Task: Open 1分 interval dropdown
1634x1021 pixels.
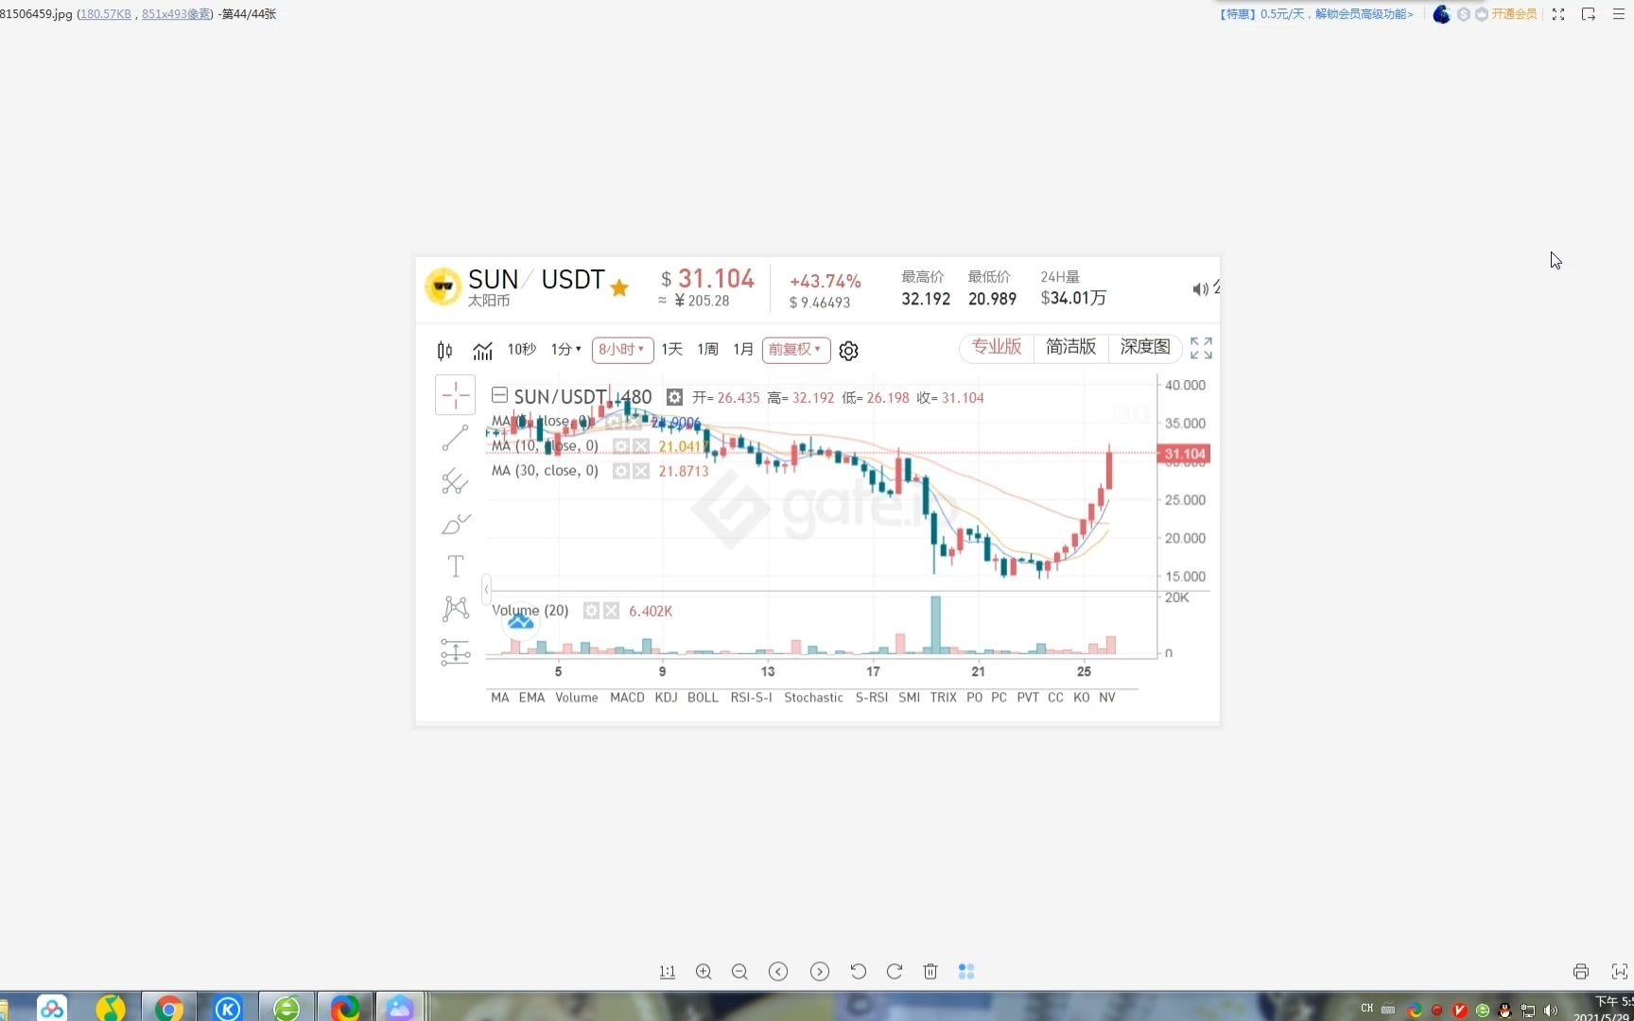Action: coord(565,350)
